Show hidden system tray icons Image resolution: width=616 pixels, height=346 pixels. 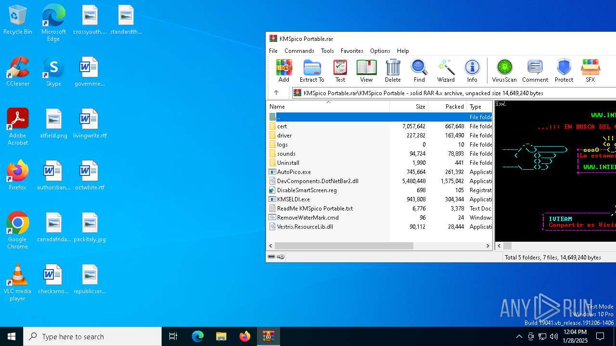pos(519,336)
